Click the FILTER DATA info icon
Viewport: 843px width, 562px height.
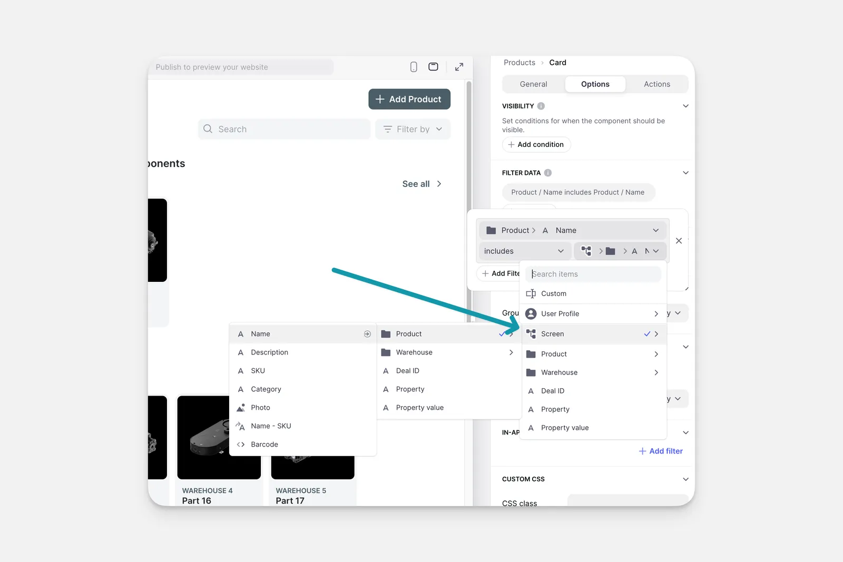[548, 173]
